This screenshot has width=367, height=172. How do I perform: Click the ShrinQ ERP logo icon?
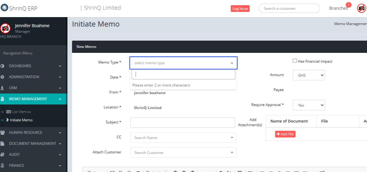click(x=4, y=8)
